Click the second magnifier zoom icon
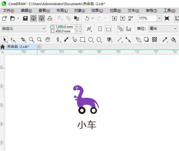Viewport: 179px width, 151px height. point(39,39)
